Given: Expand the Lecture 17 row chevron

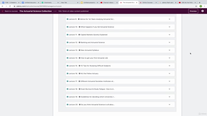Looking at the screenshot, I should pos(169,81).
